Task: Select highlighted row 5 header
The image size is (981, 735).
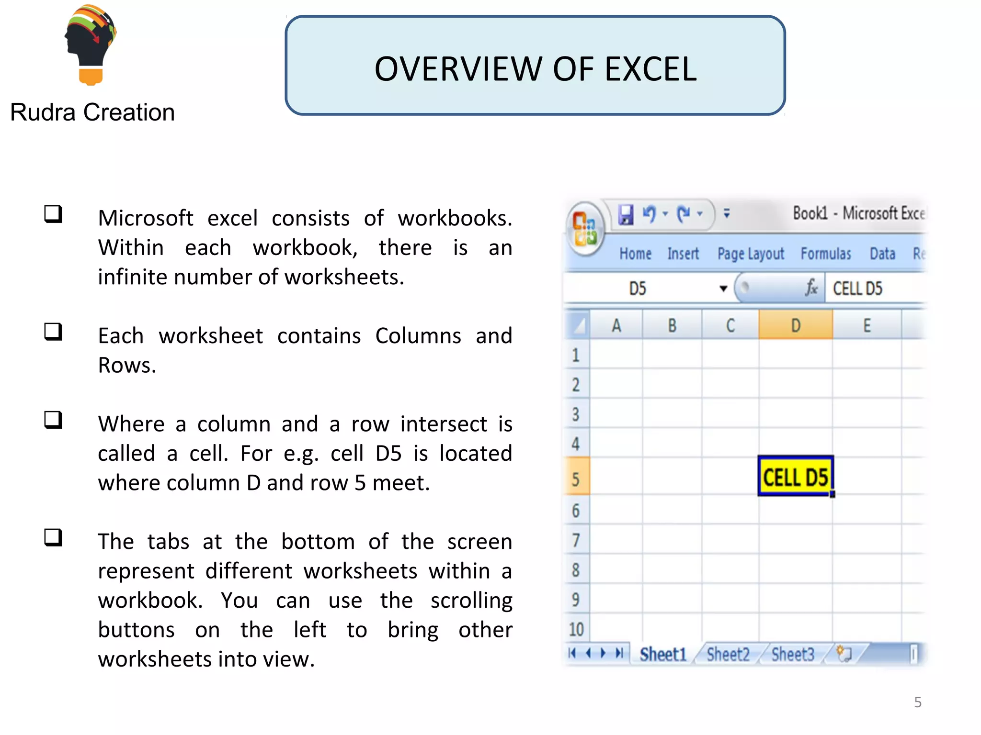Action: point(577,477)
